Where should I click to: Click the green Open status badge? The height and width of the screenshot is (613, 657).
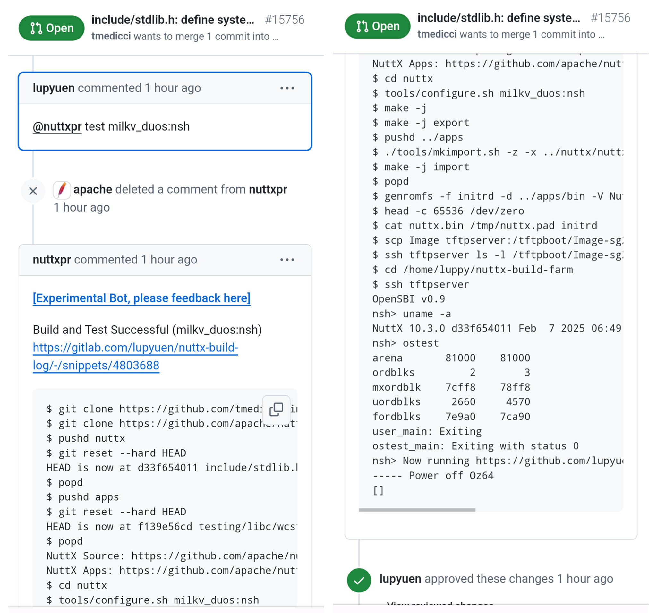51,28
